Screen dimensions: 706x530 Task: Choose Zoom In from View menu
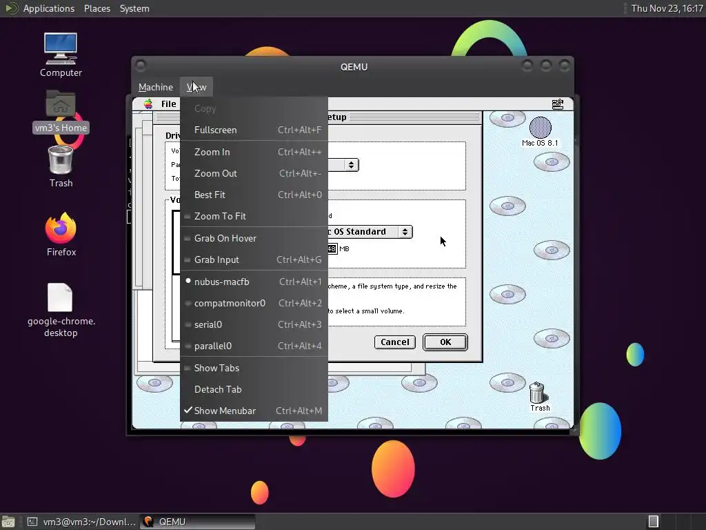[x=254, y=152]
